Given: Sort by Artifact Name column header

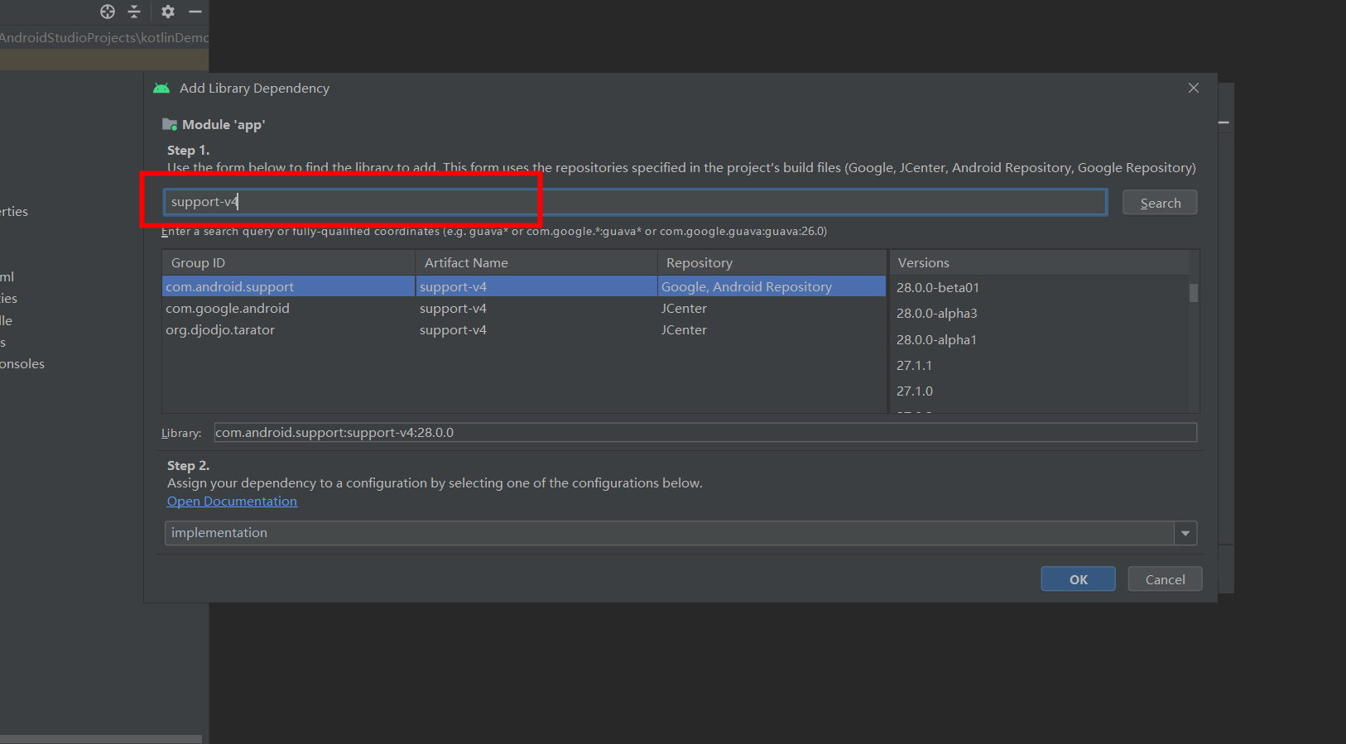Looking at the screenshot, I should coord(536,262).
